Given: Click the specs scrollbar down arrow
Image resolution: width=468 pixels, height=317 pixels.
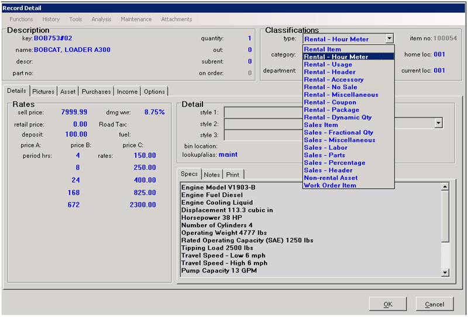Looking at the screenshot, I should coord(445,272).
